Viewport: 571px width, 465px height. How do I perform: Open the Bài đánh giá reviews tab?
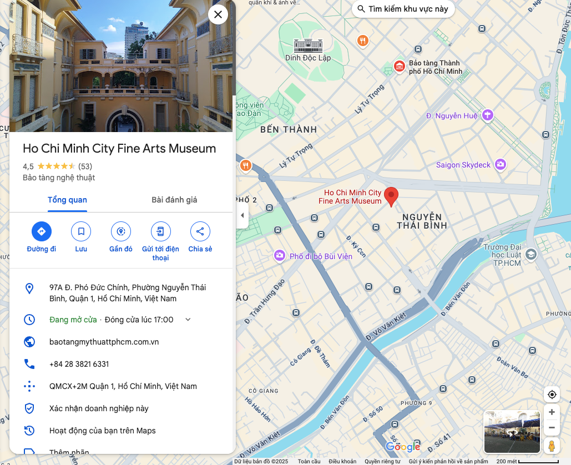[x=174, y=200]
